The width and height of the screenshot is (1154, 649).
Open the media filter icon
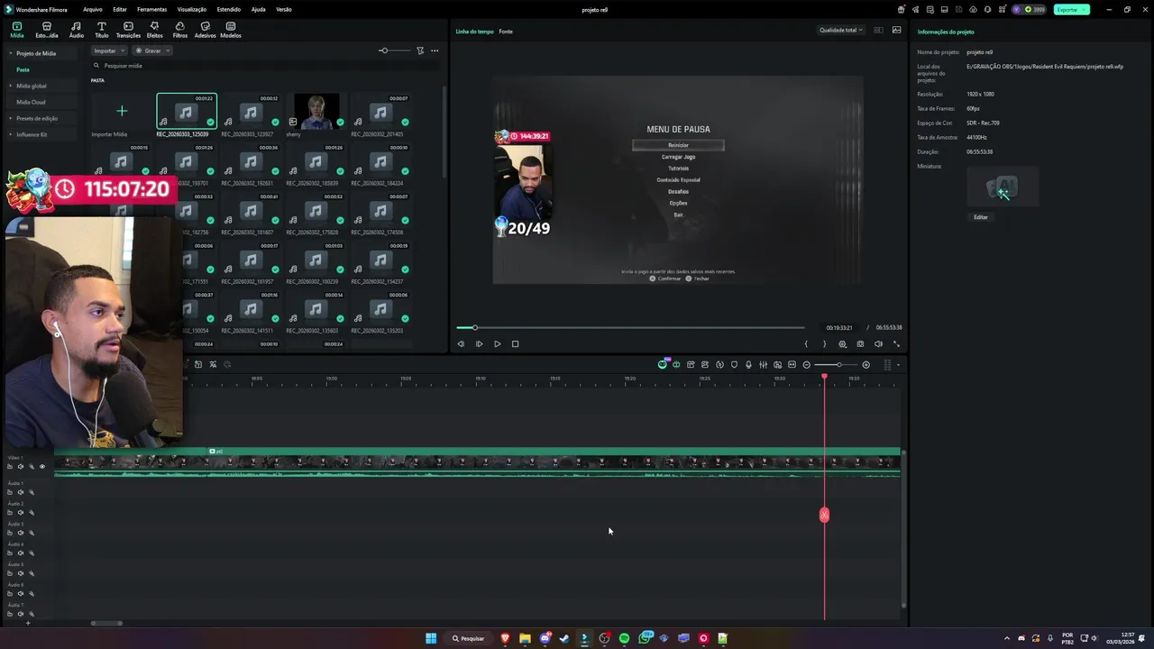pos(420,50)
